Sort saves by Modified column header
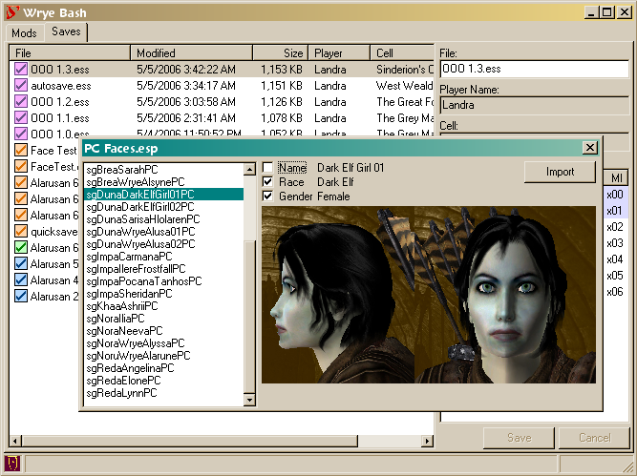 [191, 52]
